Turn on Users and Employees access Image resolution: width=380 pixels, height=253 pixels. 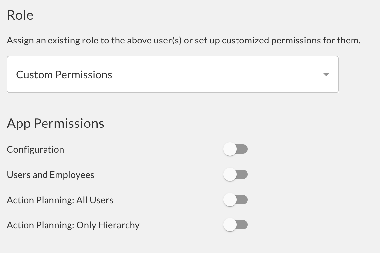click(236, 174)
